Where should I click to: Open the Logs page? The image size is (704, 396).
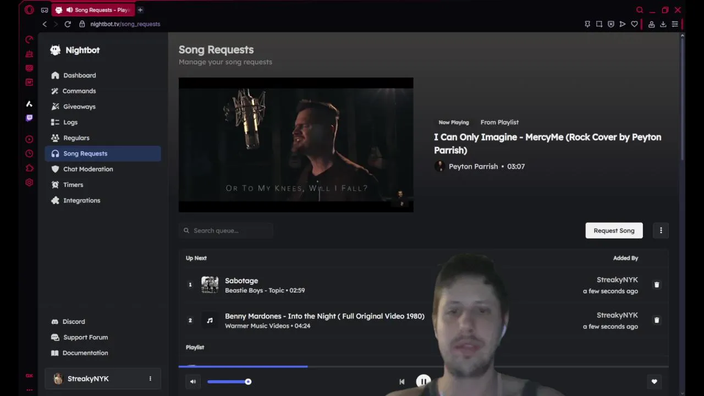103,122
